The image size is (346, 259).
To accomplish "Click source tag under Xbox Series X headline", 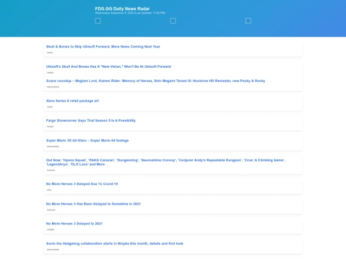I will [x=49, y=107].
